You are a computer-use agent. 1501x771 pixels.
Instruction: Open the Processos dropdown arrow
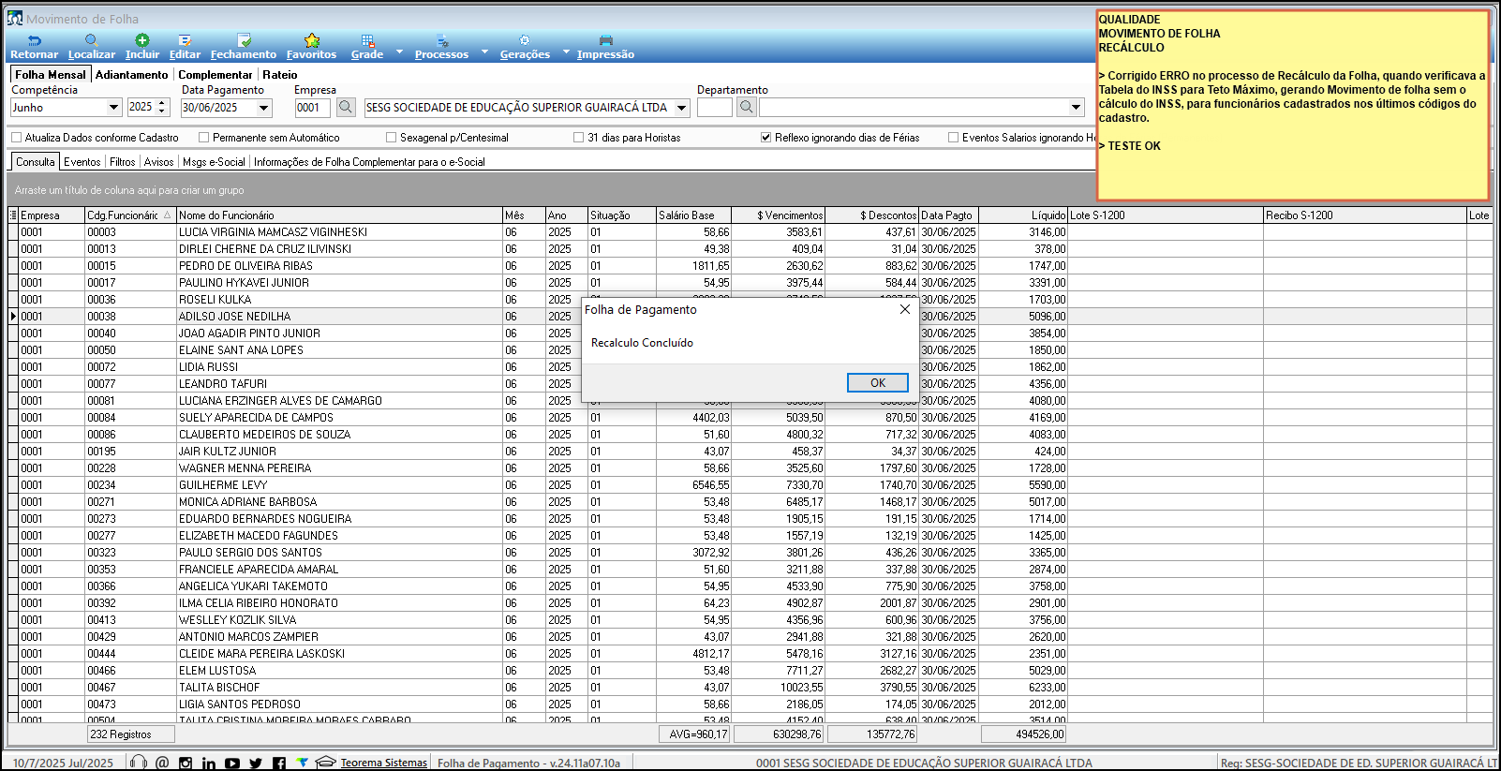pyautogui.click(x=484, y=52)
